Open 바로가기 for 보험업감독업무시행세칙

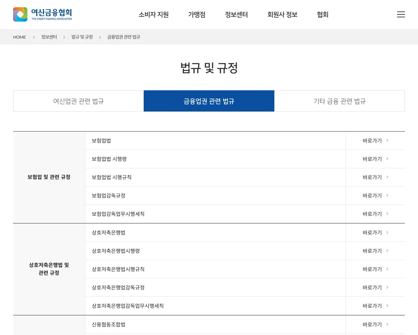[x=375, y=214]
